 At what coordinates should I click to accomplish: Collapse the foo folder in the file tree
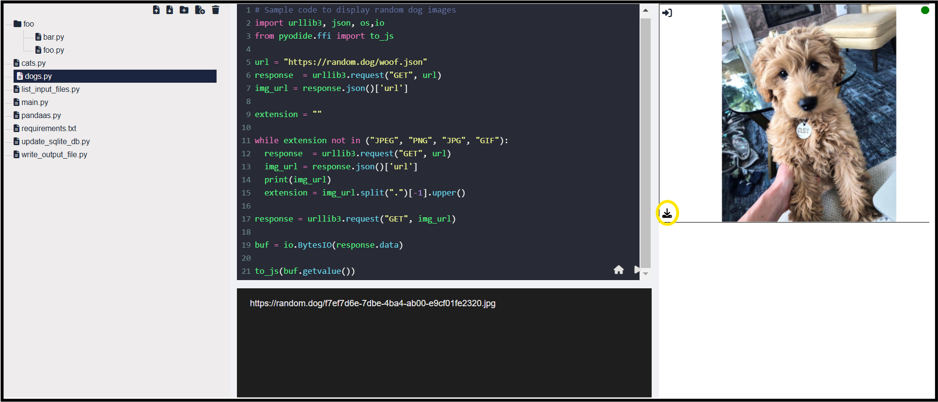click(18, 24)
